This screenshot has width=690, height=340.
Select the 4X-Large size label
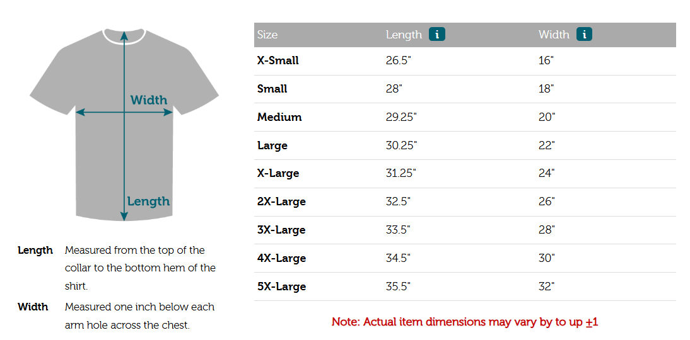click(x=281, y=258)
